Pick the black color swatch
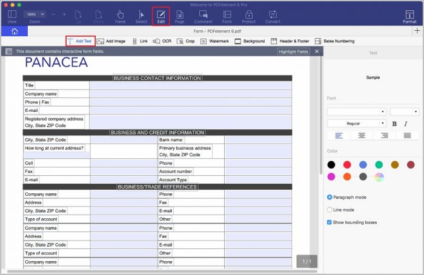Screen dimensions: 424x275 [x=331, y=164]
